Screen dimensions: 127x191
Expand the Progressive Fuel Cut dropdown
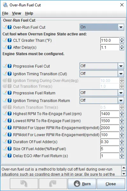click(102, 66)
